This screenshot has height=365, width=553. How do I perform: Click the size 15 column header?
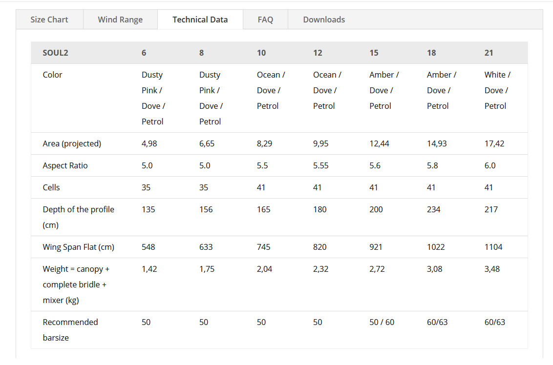coord(374,53)
